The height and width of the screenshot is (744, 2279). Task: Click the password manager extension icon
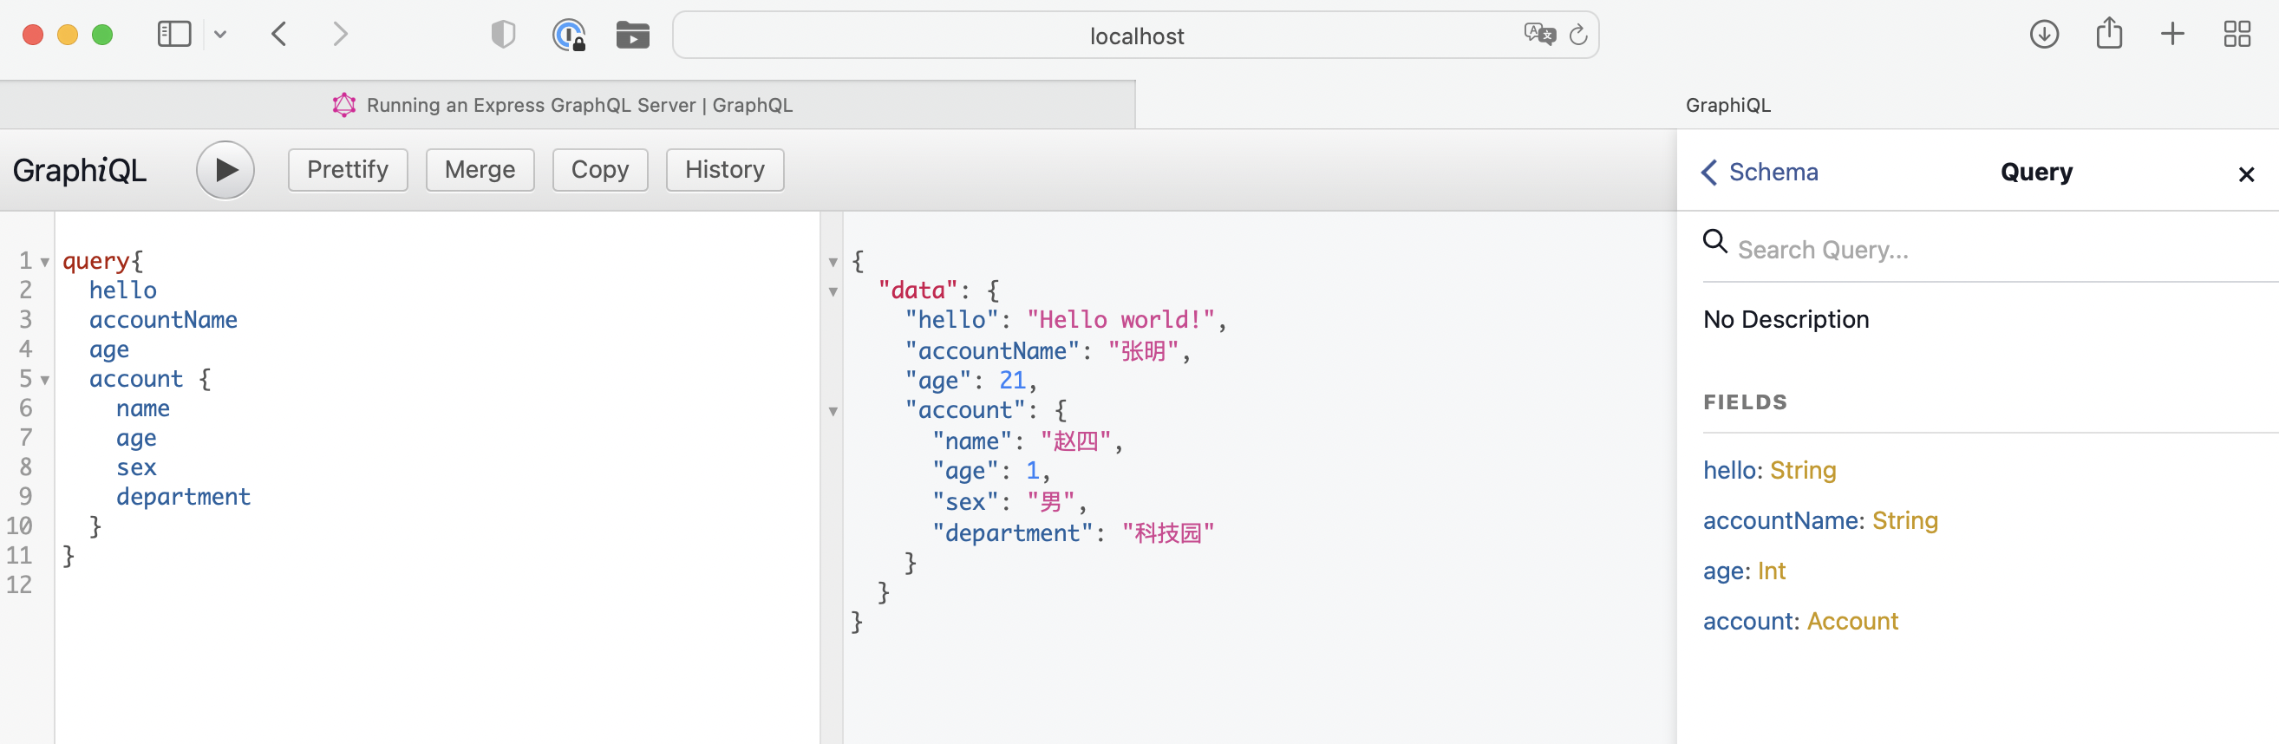pos(569,36)
